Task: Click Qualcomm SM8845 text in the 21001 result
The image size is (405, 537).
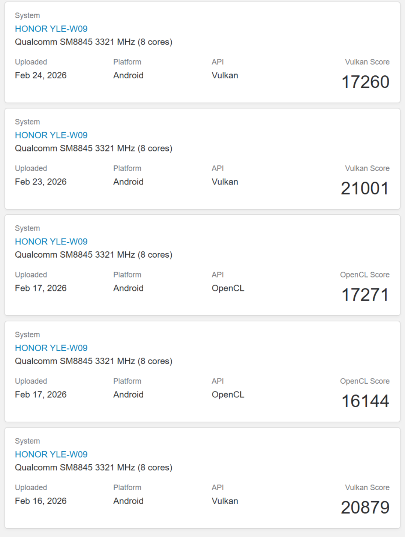Action: [93, 148]
